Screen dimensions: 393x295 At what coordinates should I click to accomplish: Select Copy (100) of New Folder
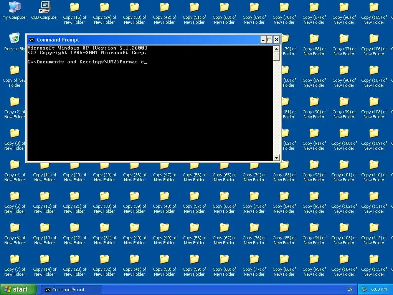click(344, 139)
